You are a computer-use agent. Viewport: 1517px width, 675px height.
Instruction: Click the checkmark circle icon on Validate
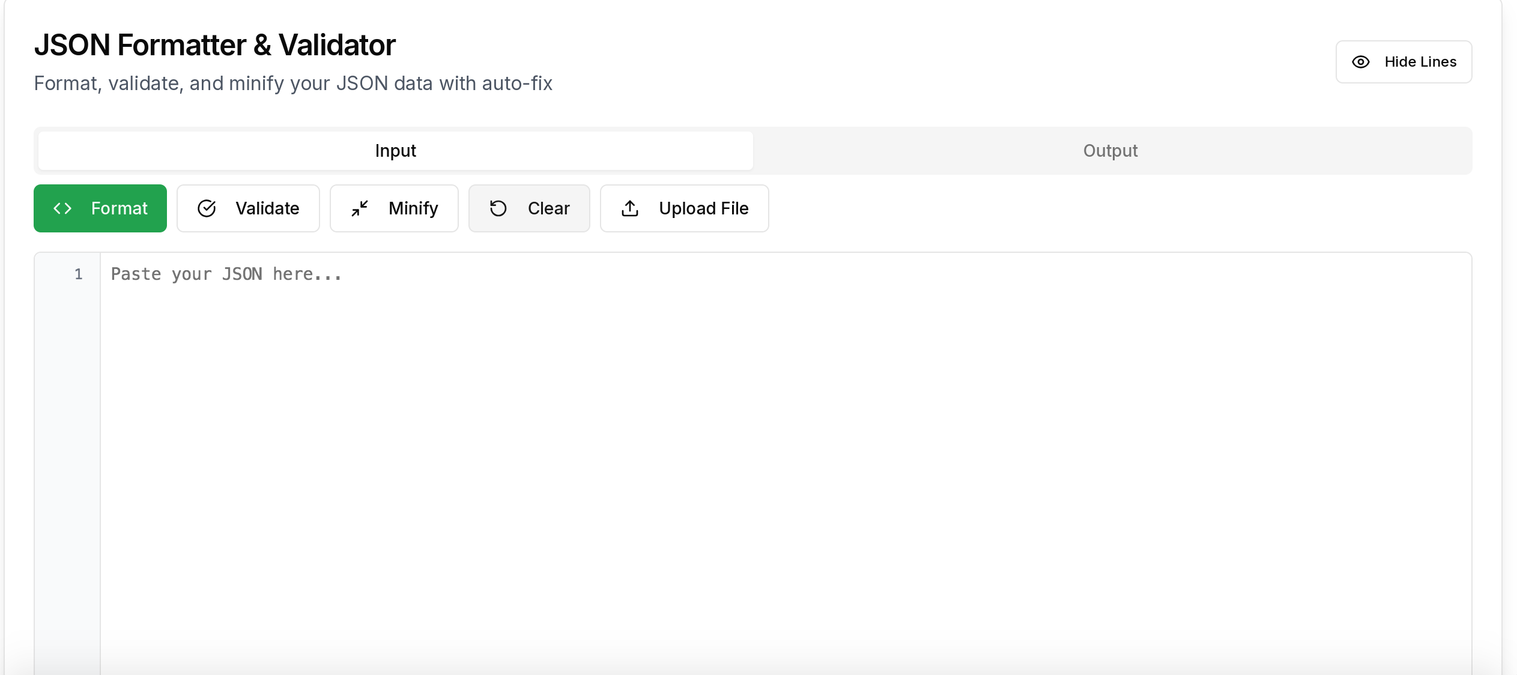tap(207, 208)
